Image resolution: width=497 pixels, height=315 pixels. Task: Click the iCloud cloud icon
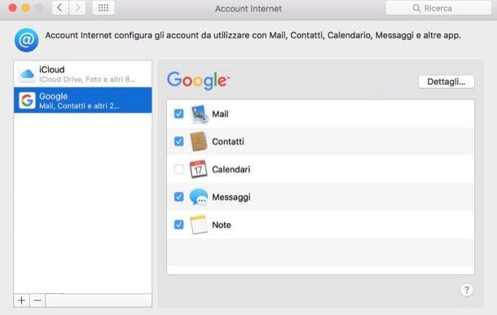tap(27, 74)
